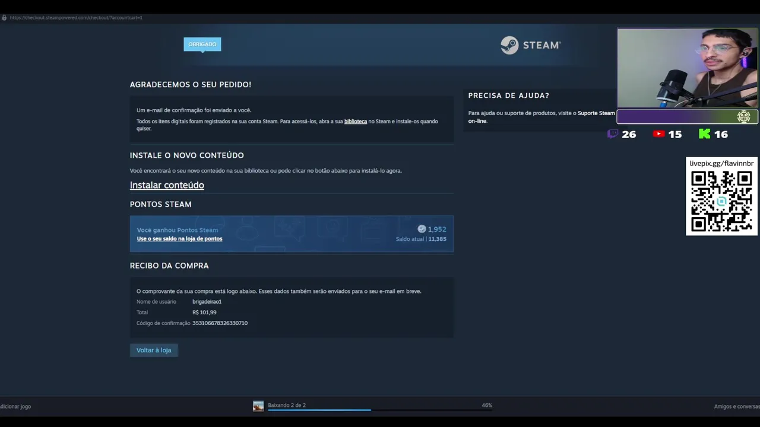Image resolution: width=760 pixels, height=427 pixels.
Task: Click the YouTube viewer count icon
Action: tap(658, 134)
